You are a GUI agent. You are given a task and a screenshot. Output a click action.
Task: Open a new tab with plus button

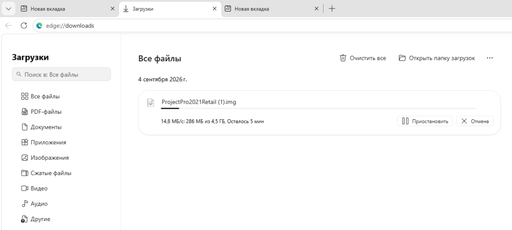click(332, 9)
